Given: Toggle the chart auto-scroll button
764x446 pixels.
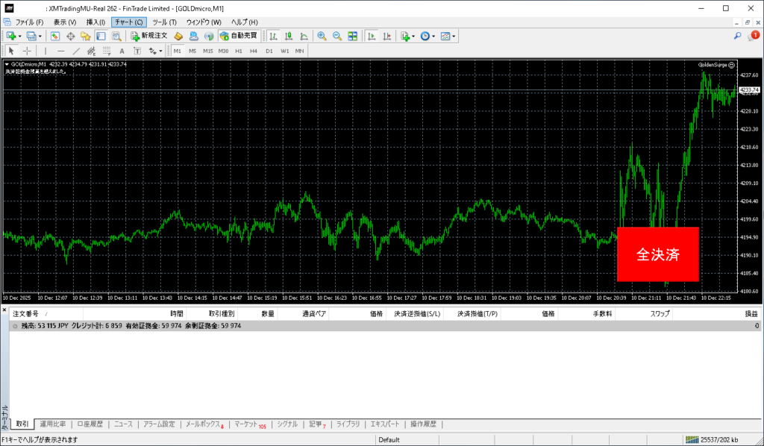Looking at the screenshot, I should click(371, 36).
